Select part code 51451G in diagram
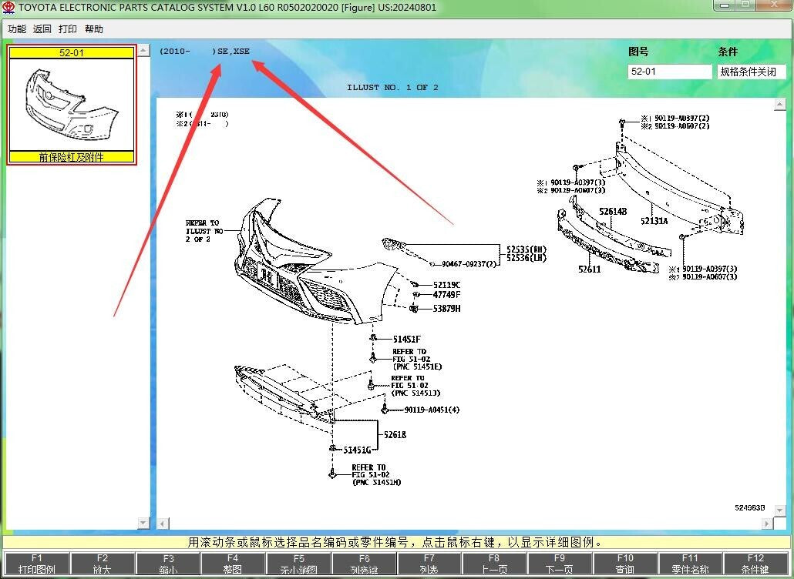 click(357, 450)
